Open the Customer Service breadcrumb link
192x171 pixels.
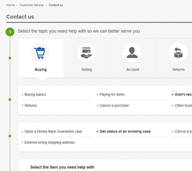click(x=32, y=5)
